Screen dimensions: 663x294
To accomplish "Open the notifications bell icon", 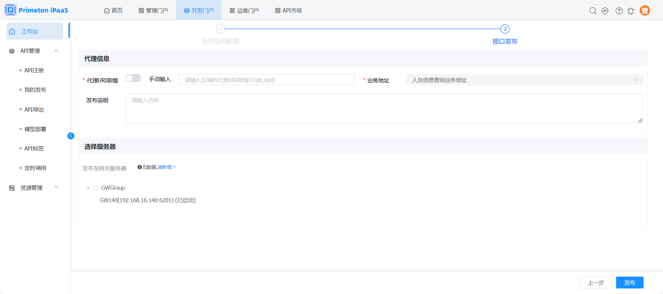I will tap(631, 11).
